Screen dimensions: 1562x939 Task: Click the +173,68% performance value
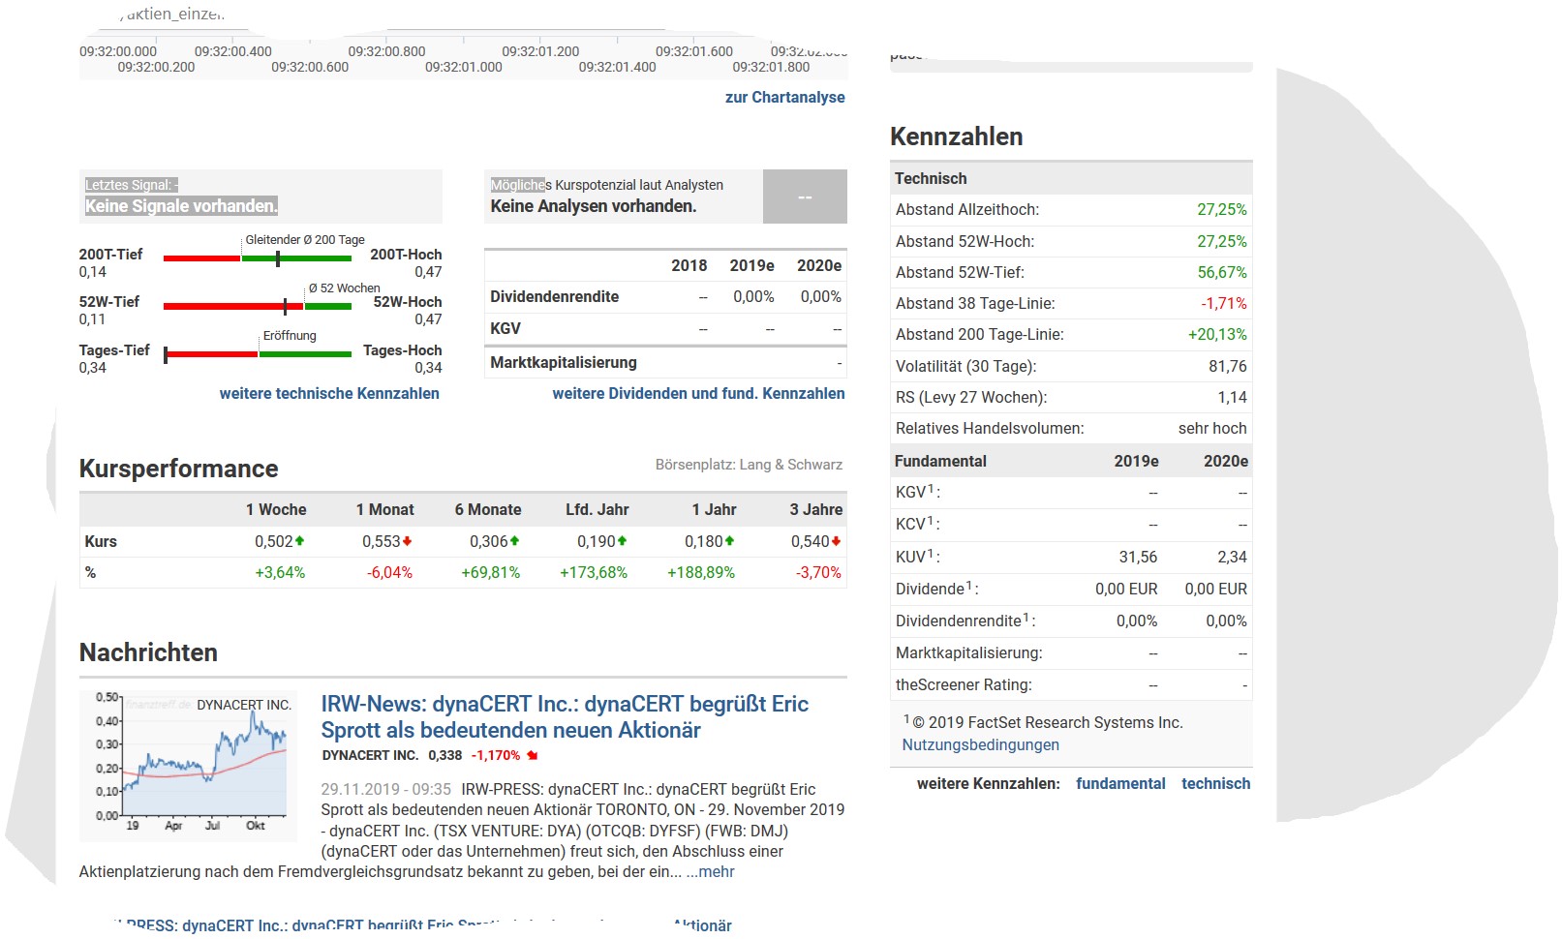[594, 572]
